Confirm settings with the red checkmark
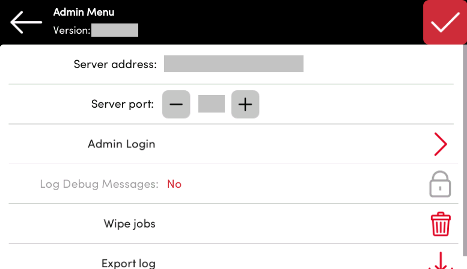The height and width of the screenshot is (269, 467). coord(445,22)
